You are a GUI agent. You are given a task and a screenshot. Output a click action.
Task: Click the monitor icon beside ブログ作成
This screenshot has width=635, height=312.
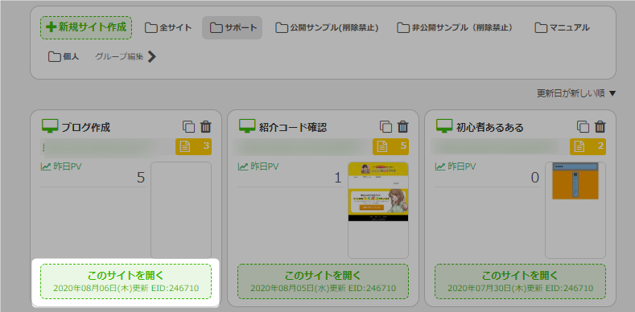click(50, 127)
